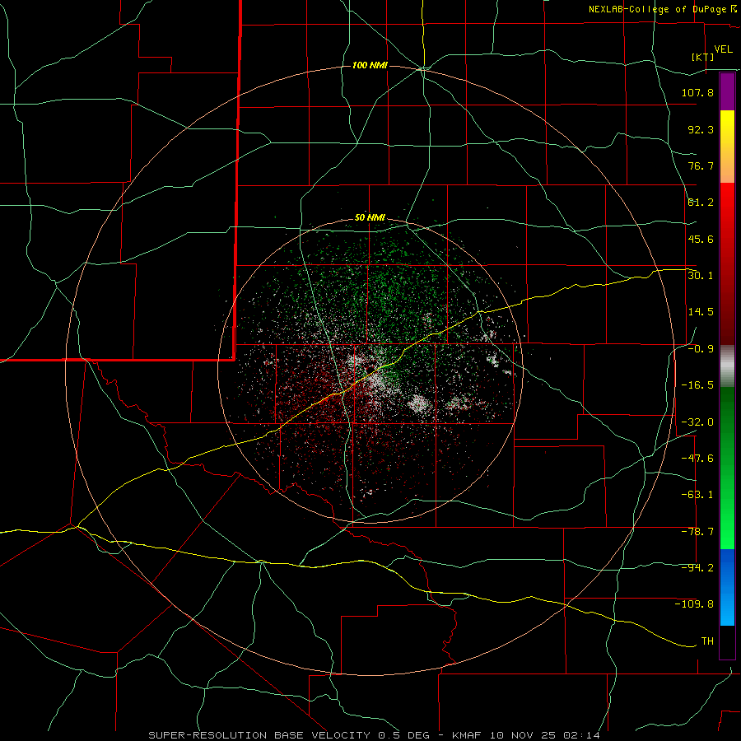Select the 76.7 legend value
Viewport: 741px width, 741px height.
(x=701, y=165)
